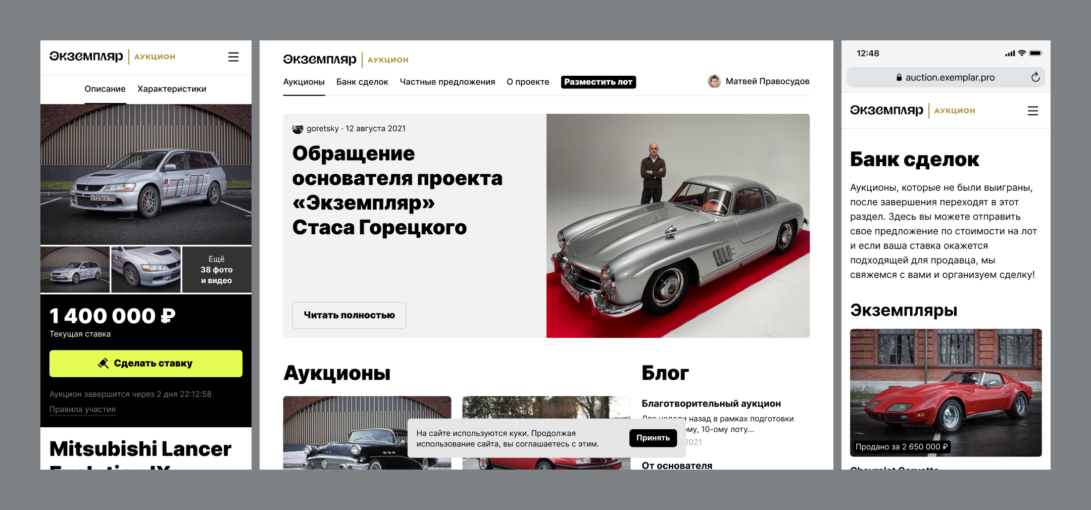
Task: Click Аукционы section heading
Action: [337, 373]
